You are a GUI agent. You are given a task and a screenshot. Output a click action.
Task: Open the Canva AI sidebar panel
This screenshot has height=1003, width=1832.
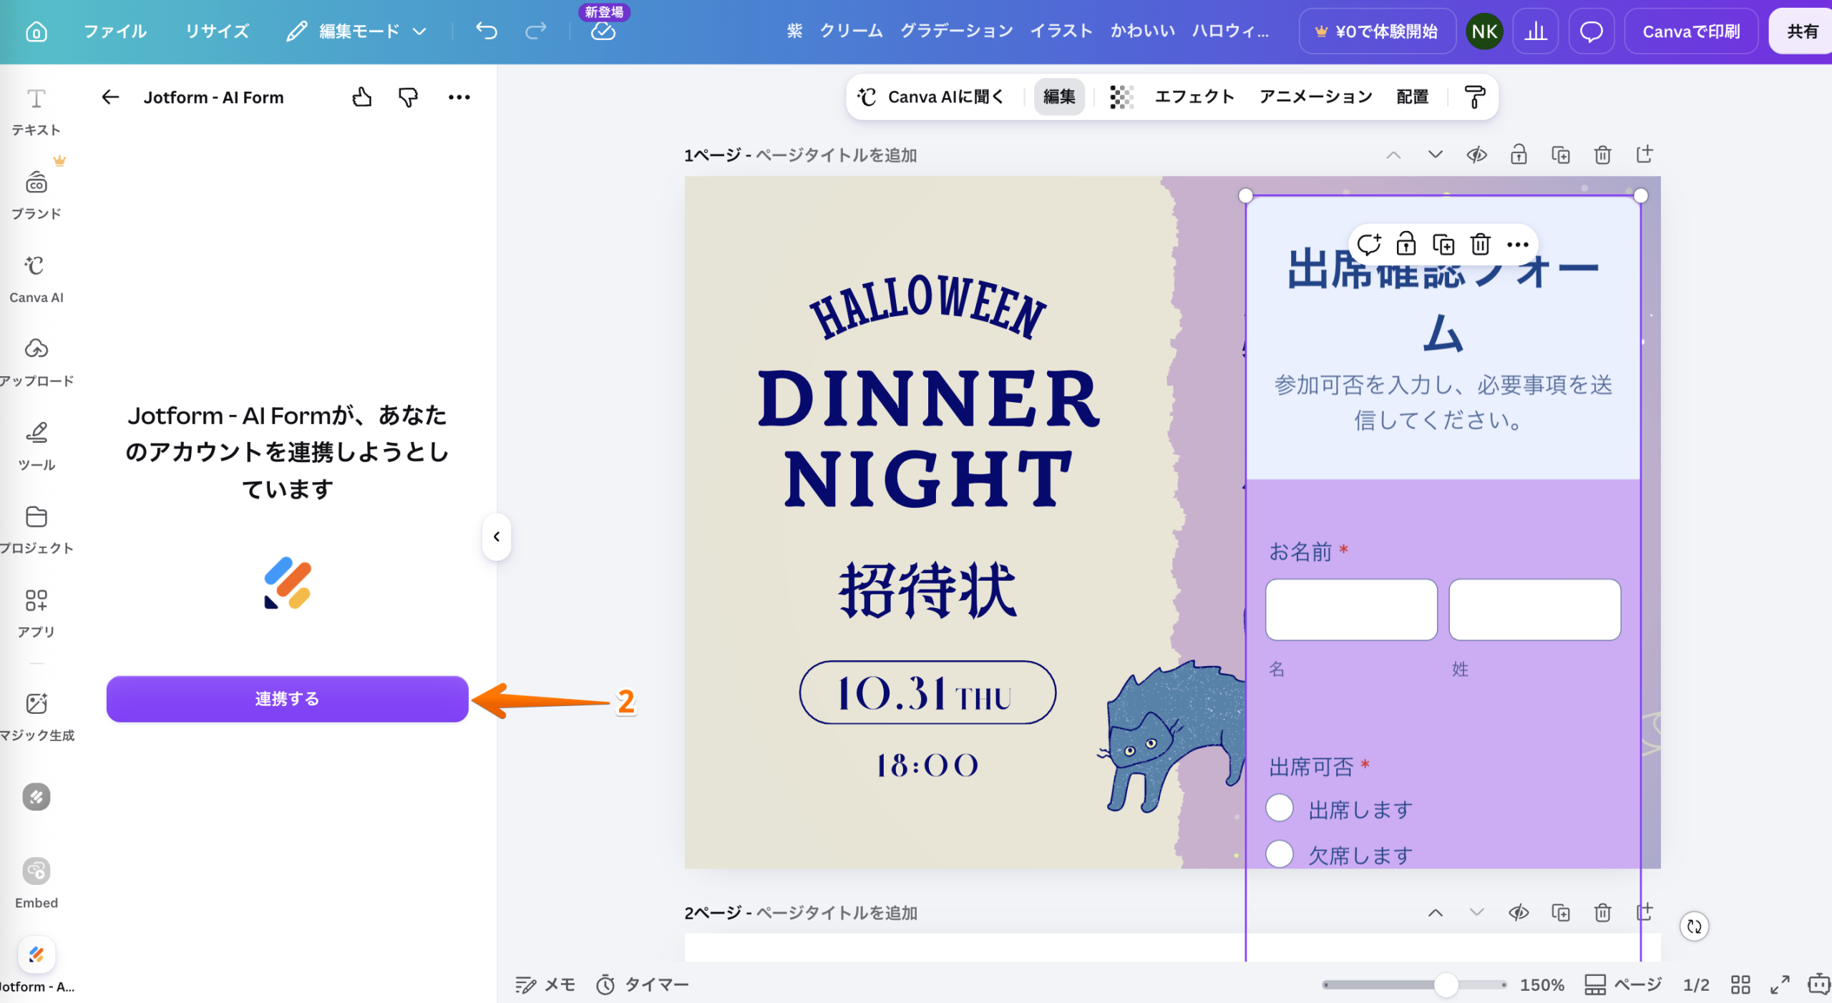[x=36, y=279]
